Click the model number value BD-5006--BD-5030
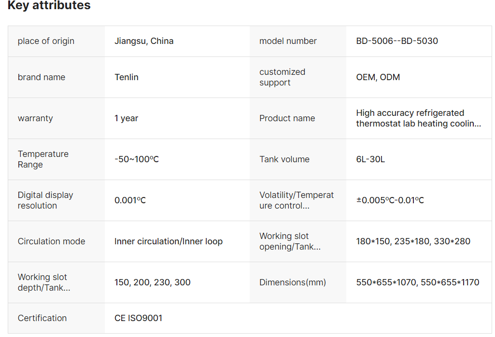The width and height of the screenshot is (495, 337). 397,41
